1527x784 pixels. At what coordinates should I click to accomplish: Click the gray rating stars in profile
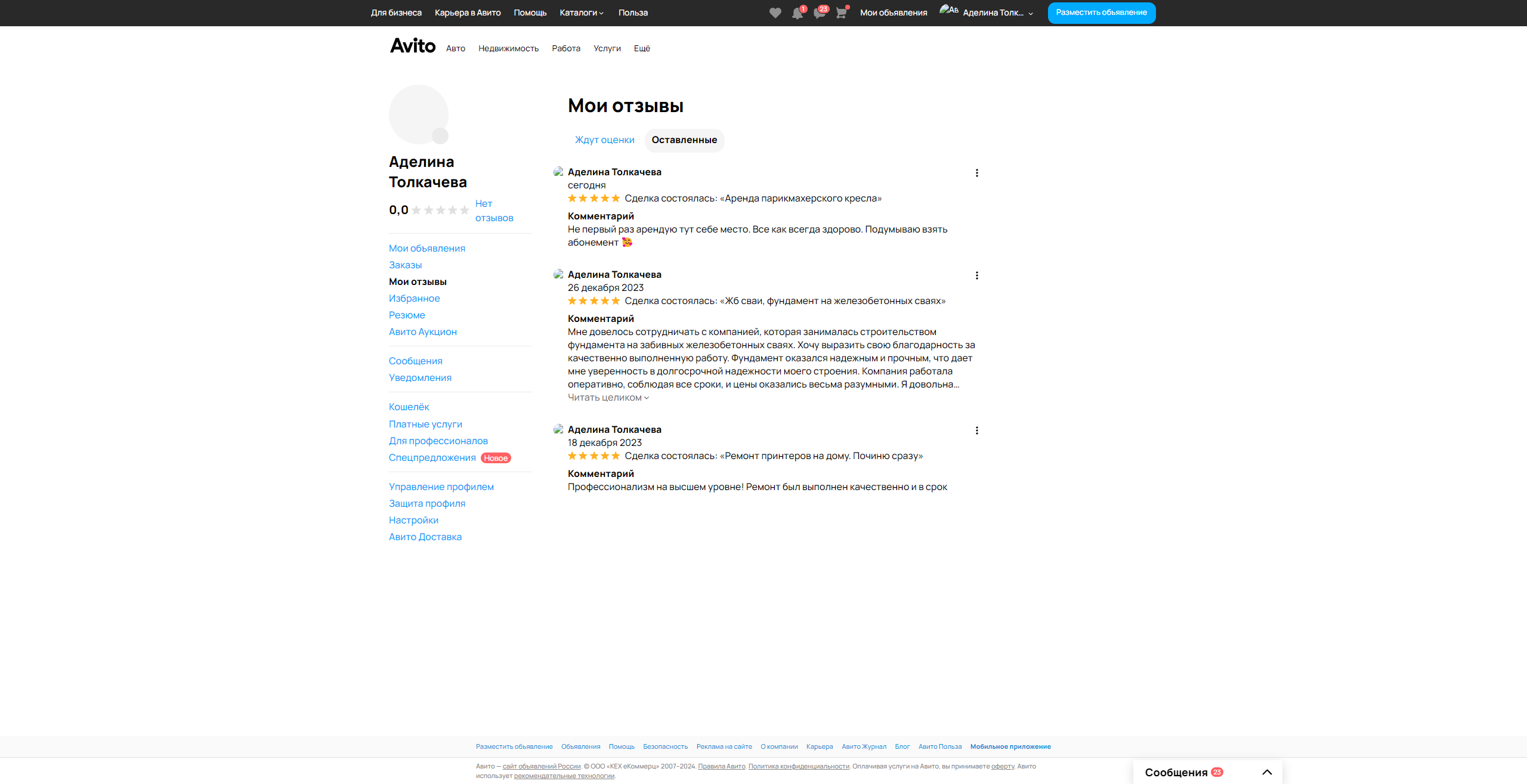point(440,210)
